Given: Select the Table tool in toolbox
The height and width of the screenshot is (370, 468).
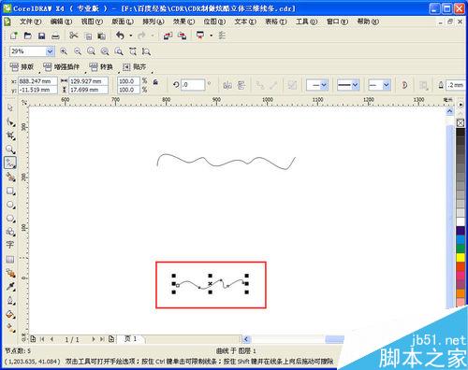Looking at the screenshot, I should tap(10, 259).
